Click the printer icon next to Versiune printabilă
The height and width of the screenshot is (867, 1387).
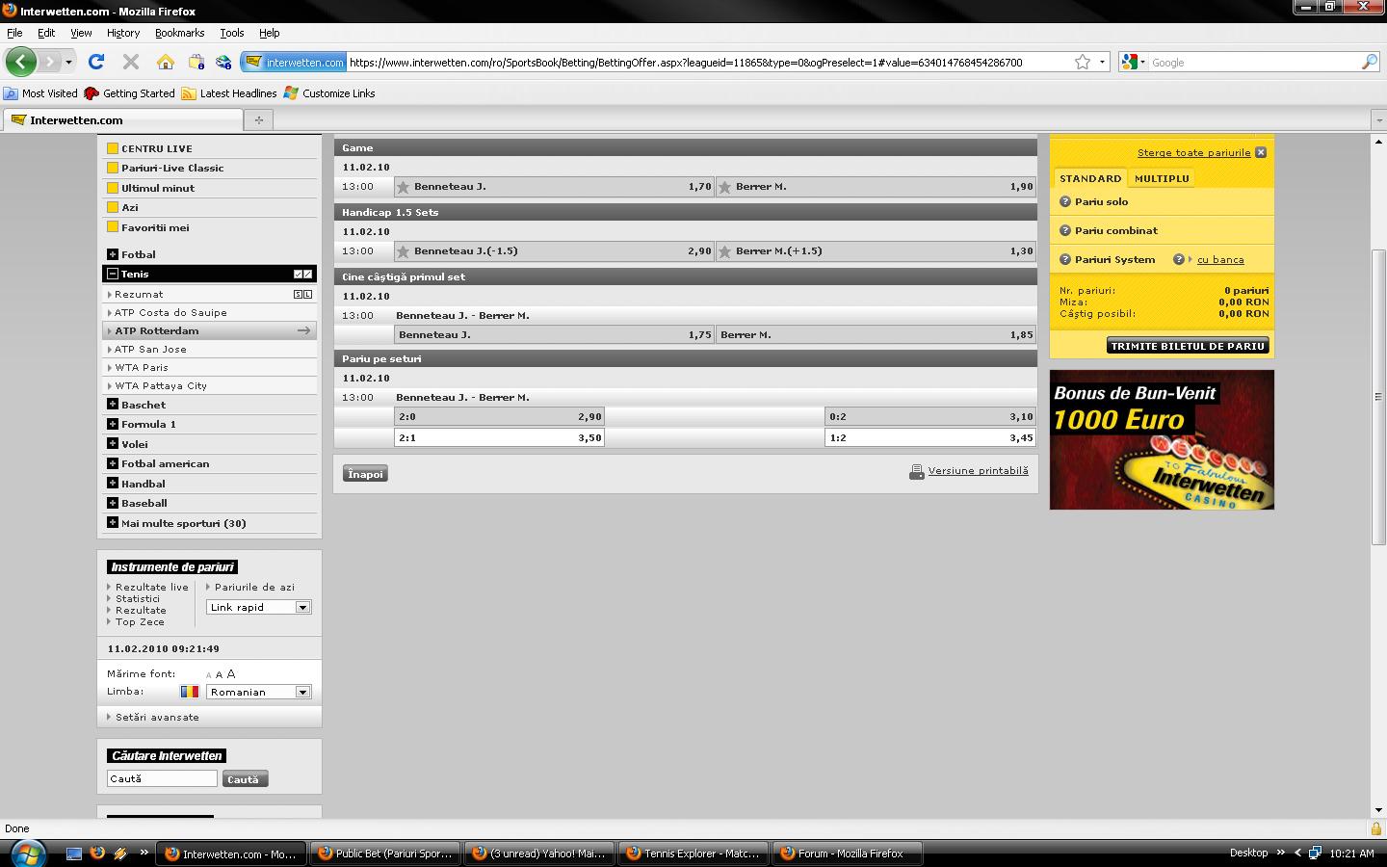click(x=917, y=471)
